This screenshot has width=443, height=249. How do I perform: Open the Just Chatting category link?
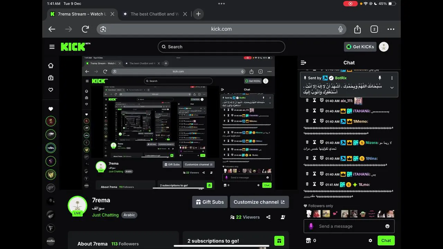[105, 215]
